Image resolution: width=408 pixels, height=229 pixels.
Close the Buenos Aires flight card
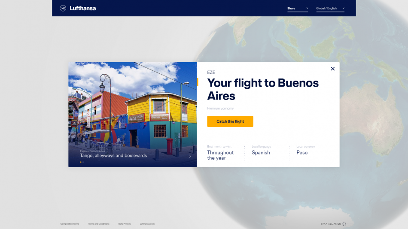point(332,69)
